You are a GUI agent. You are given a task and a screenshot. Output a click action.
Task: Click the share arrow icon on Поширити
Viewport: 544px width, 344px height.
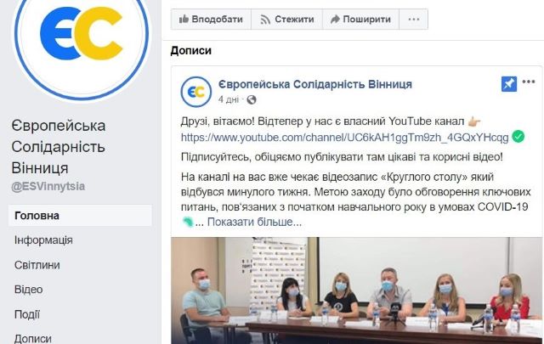point(335,19)
